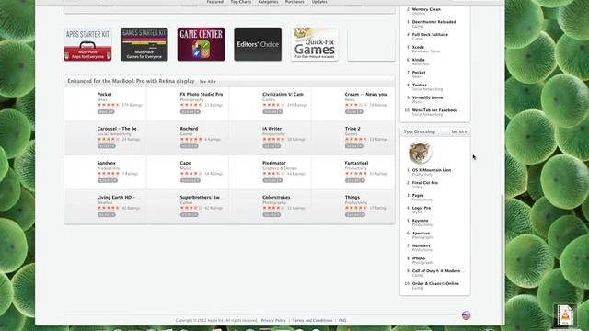This screenshot has width=589, height=331.
Task: Open the Pocket app title in Retina grid
Action: pos(104,94)
